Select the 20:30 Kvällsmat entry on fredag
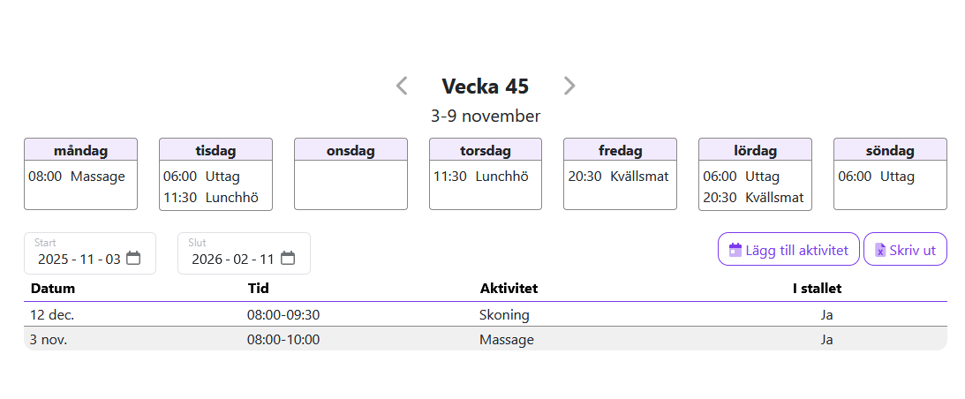Screen dimensions: 965x399 coord(618,177)
